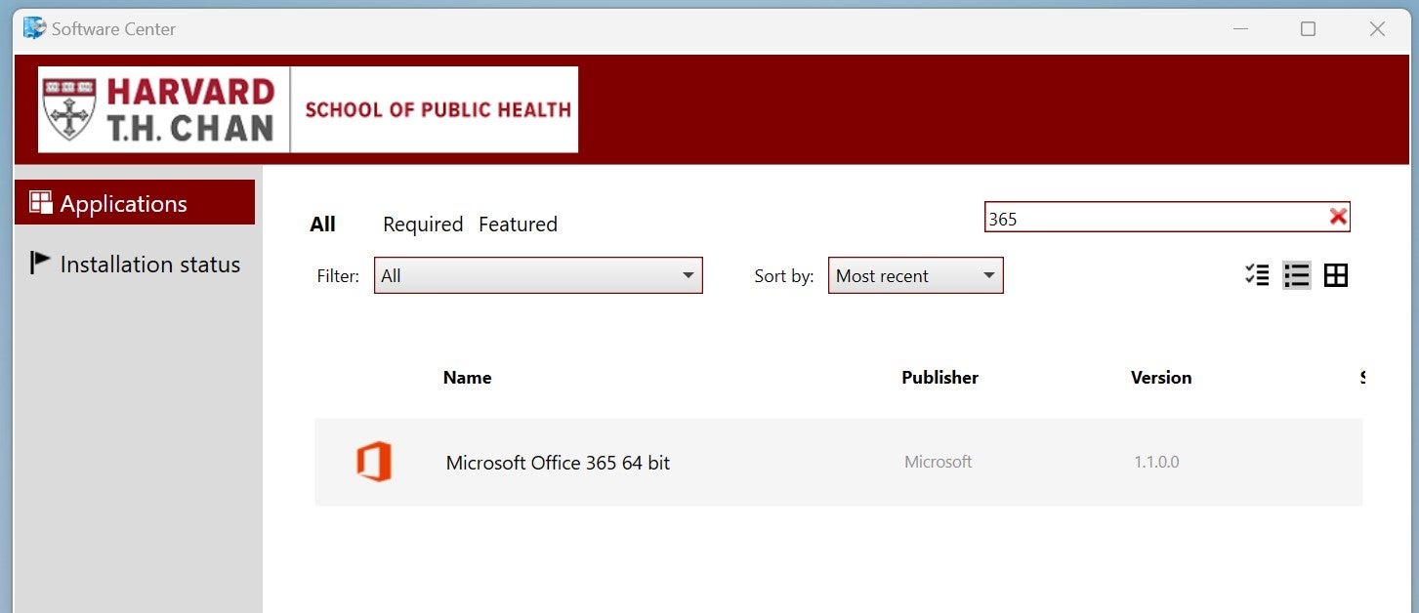Minimize the Software Center window
The image size is (1419, 613).
pos(1238,29)
